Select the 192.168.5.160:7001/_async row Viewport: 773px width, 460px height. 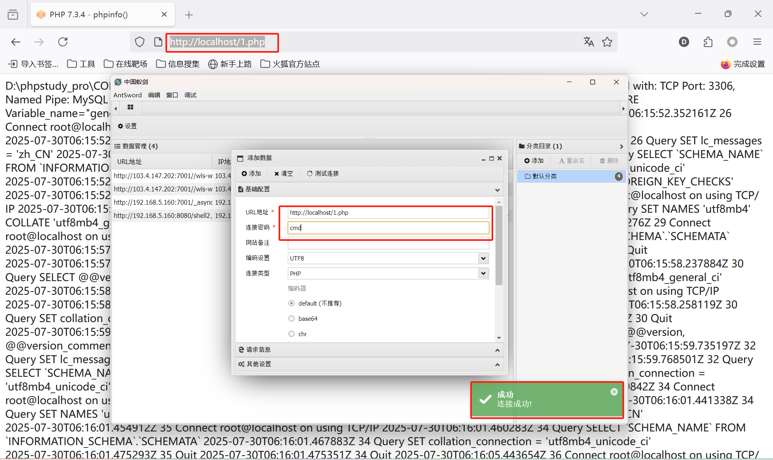click(x=172, y=202)
